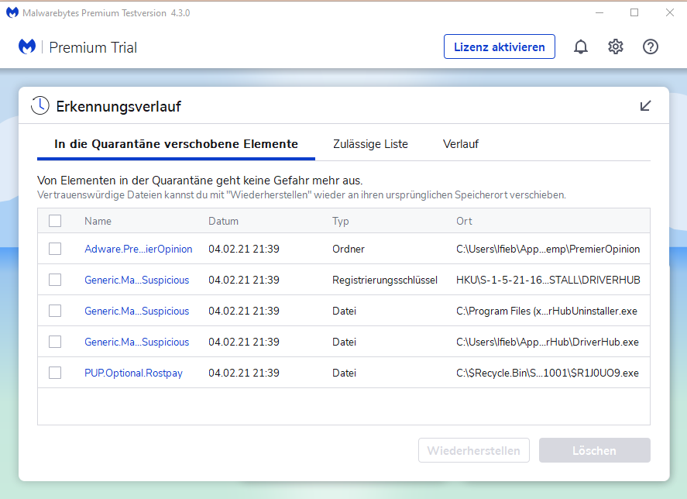This screenshot has height=499, width=687.
Task: Minimize the Malwarebytes window
Action: pos(599,12)
